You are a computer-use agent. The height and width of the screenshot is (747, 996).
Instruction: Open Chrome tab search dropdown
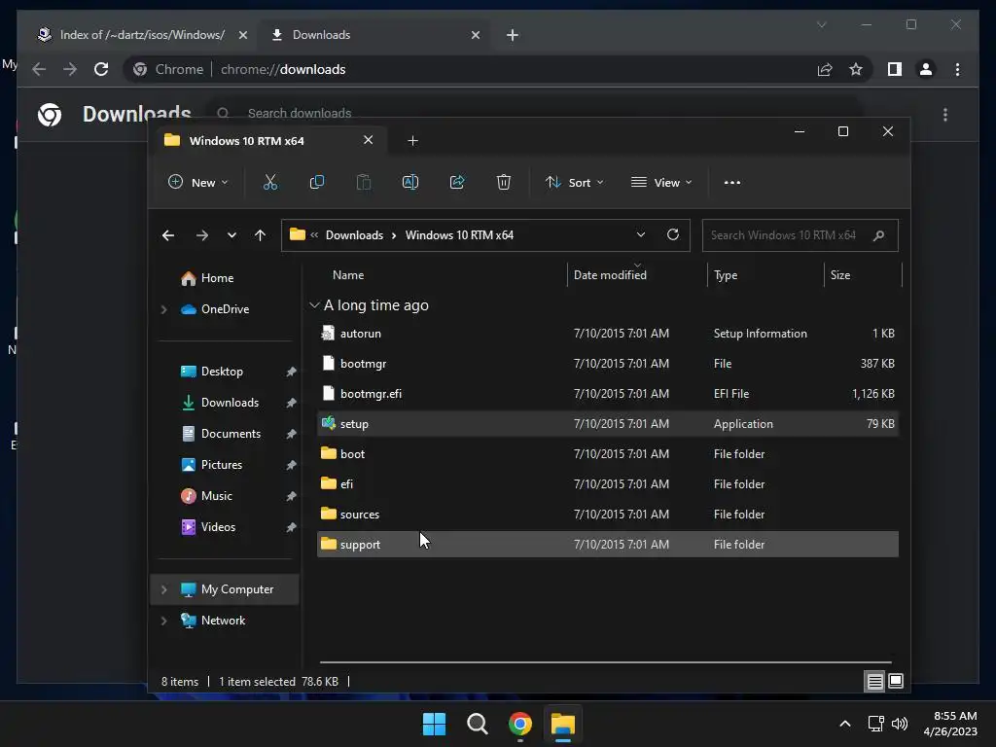pos(821,24)
